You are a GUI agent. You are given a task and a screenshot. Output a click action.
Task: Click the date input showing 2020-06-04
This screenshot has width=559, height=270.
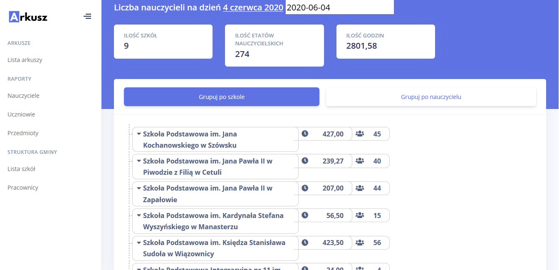pos(340,7)
